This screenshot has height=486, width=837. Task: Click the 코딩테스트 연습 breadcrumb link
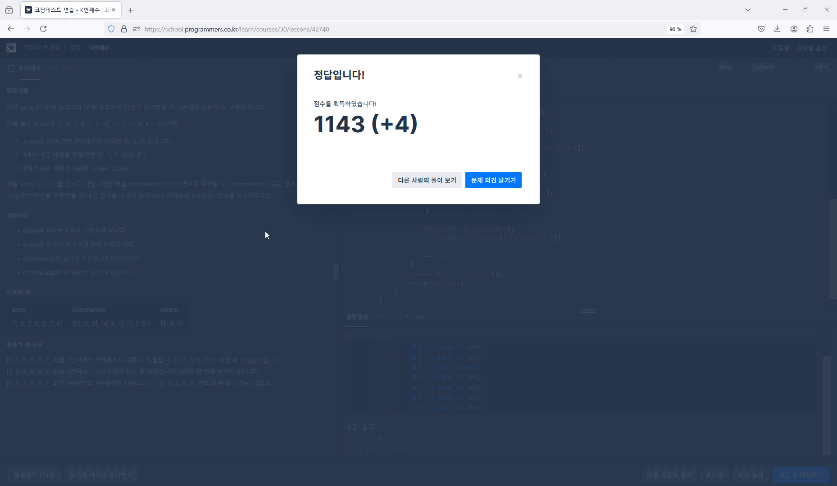41,48
